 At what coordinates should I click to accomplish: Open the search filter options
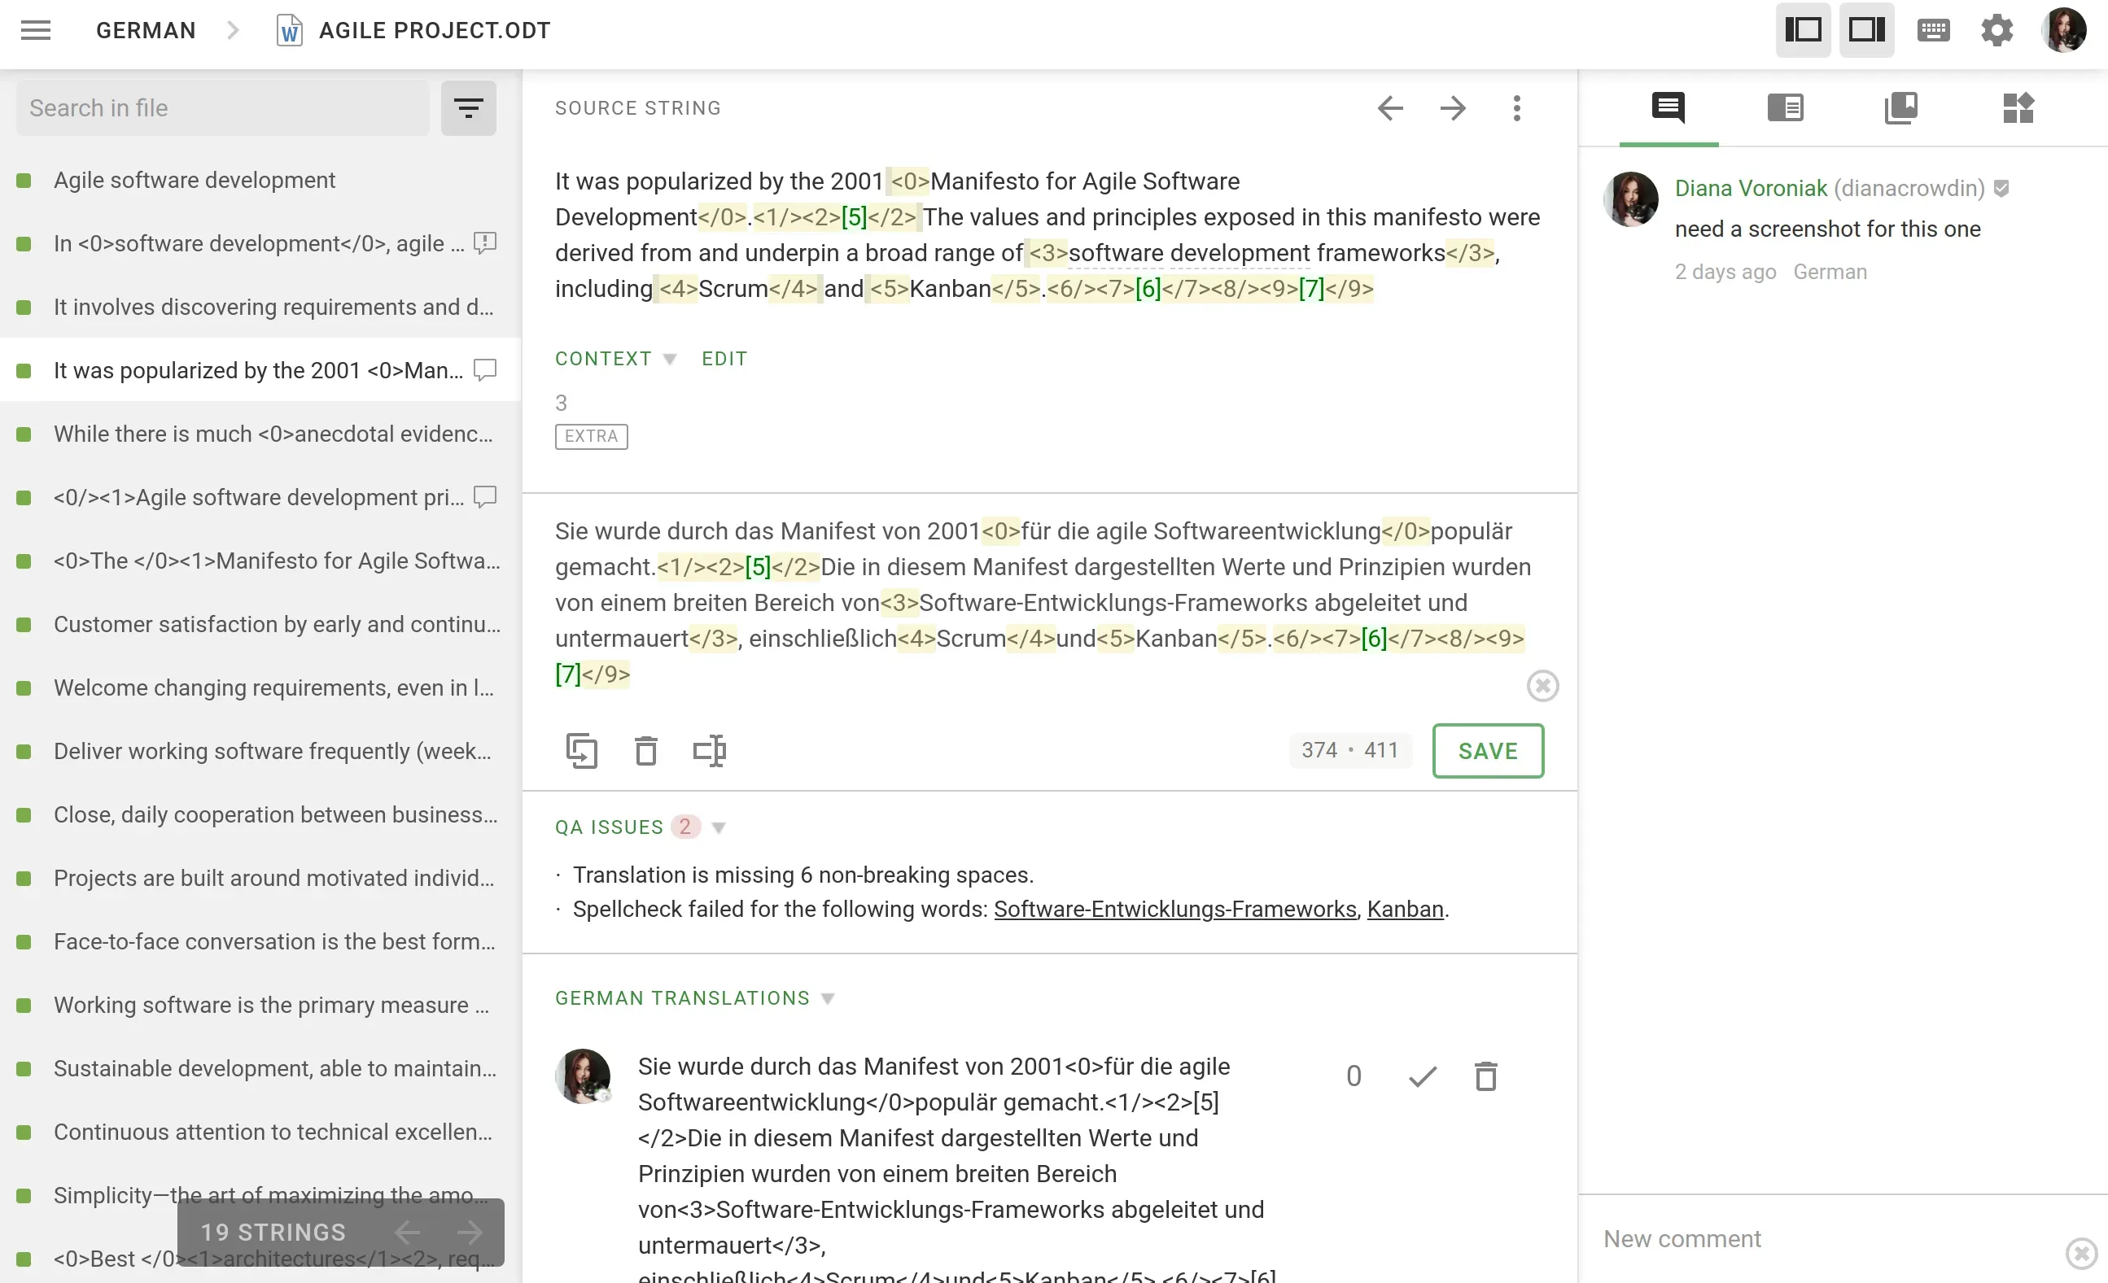pyautogui.click(x=468, y=107)
